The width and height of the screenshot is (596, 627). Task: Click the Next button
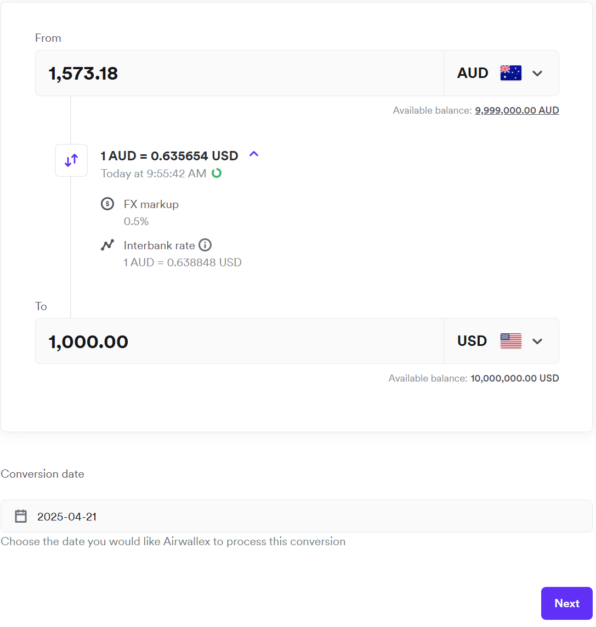[566, 603]
